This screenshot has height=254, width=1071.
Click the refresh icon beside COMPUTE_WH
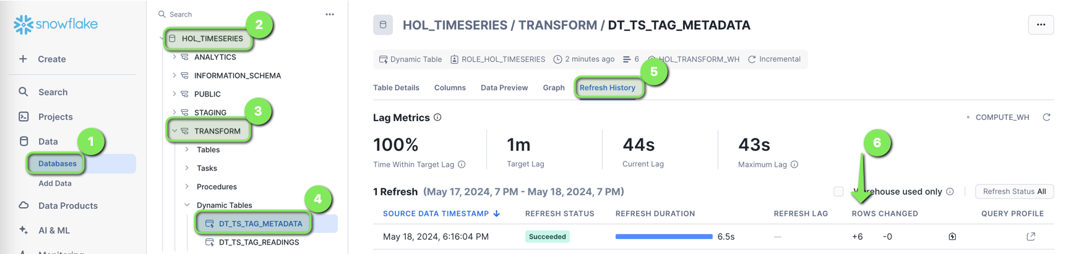pos(1046,117)
